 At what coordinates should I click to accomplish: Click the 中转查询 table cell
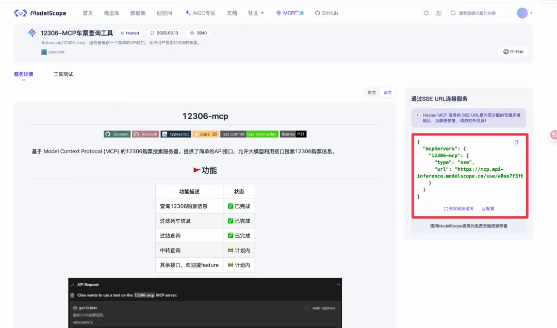[x=189, y=250]
